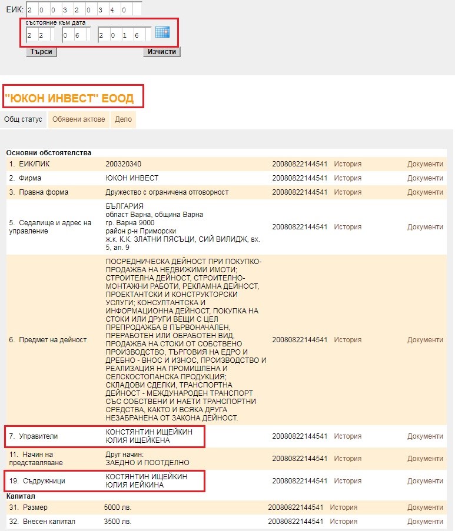Image resolution: width=455 pixels, height=531 pixels.
Task: Open История for Съдружници row
Action: pyautogui.click(x=347, y=481)
